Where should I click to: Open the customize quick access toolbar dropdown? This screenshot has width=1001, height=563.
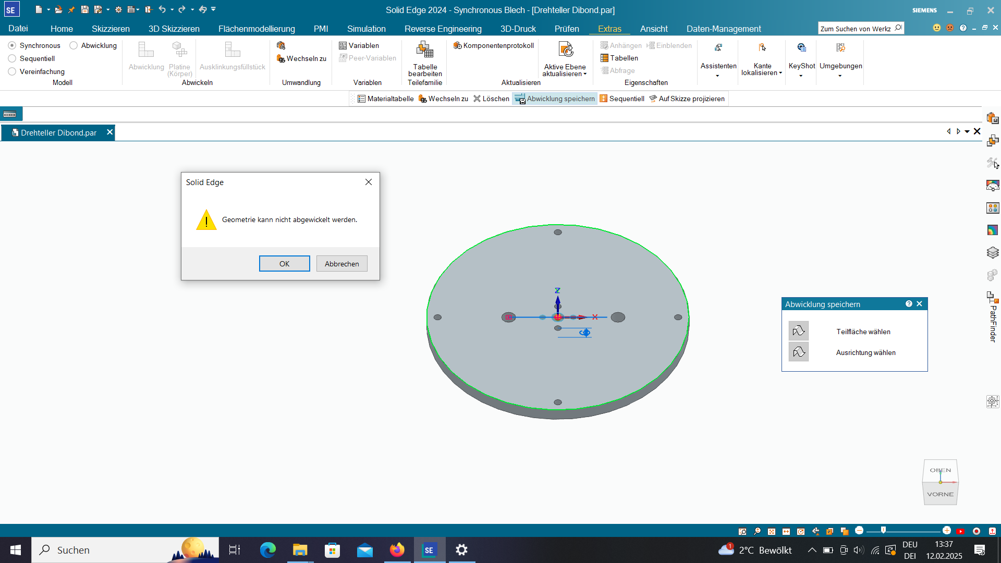point(213,9)
